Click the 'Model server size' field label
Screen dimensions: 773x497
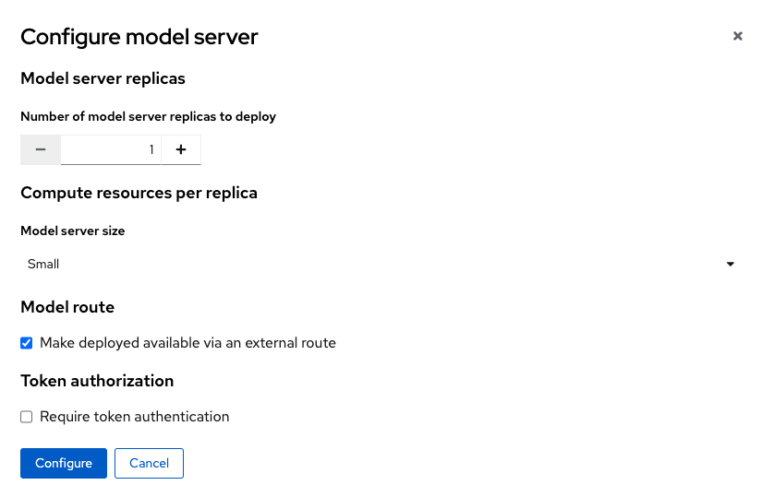72,231
